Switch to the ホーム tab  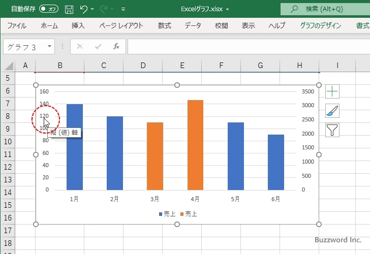coord(49,25)
